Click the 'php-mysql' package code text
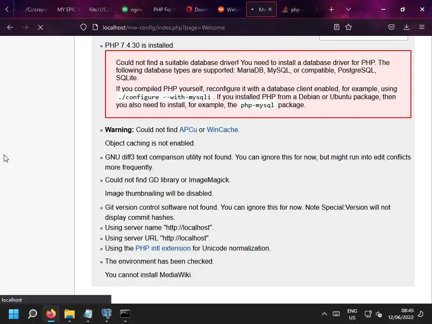 point(257,105)
